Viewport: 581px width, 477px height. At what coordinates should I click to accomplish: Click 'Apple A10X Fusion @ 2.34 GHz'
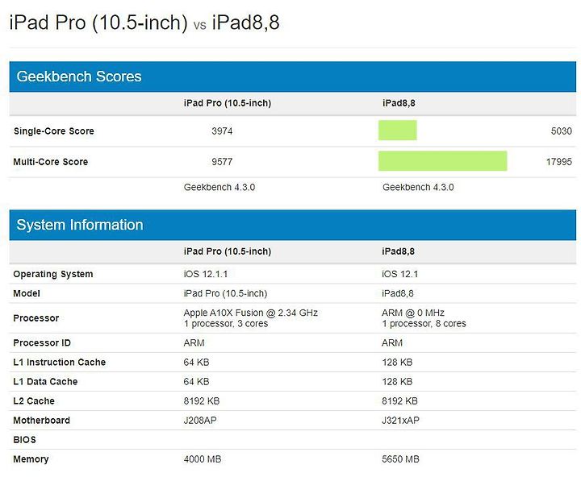[x=251, y=313]
